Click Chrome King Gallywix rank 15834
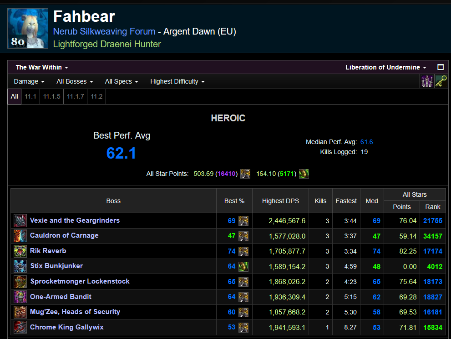Image resolution: width=451 pixels, height=339 pixels. coord(433,328)
